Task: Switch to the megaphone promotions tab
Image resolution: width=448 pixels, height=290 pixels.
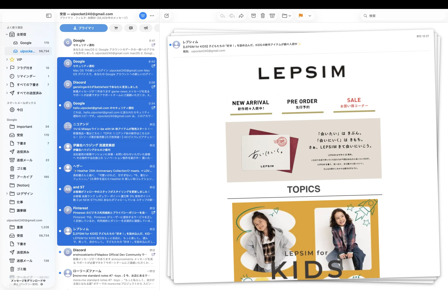Action: pyautogui.click(x=146, y=28)
